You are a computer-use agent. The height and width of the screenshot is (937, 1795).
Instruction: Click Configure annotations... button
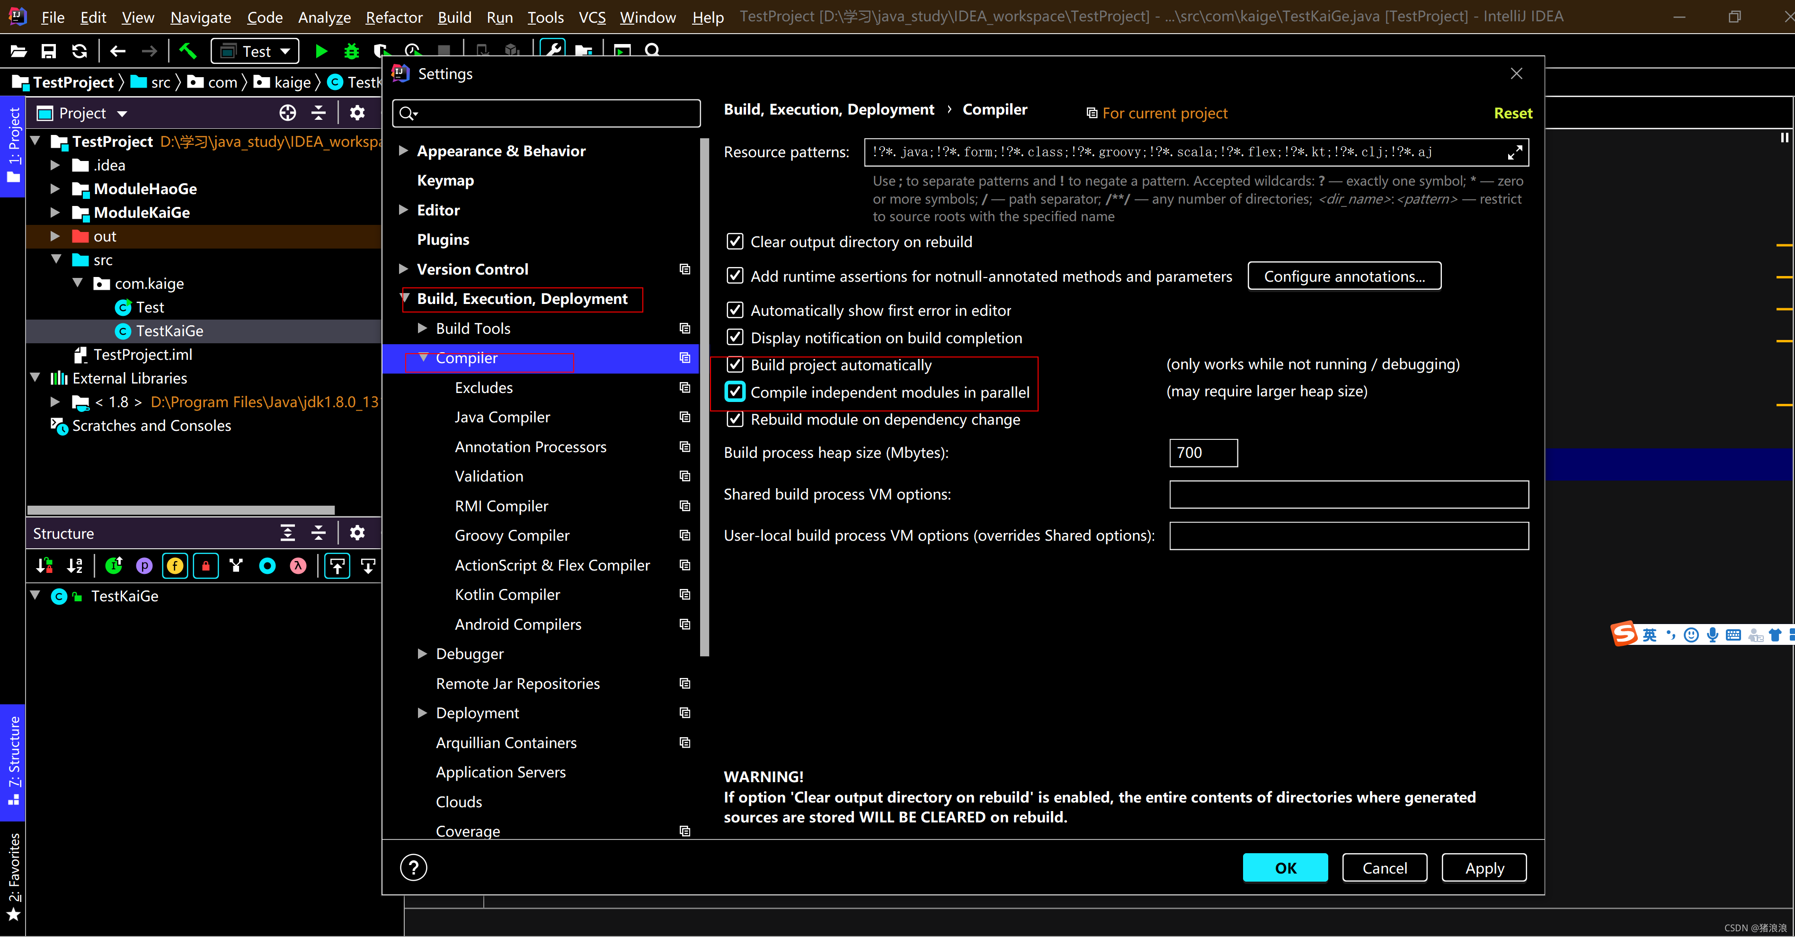point(1344,276)
